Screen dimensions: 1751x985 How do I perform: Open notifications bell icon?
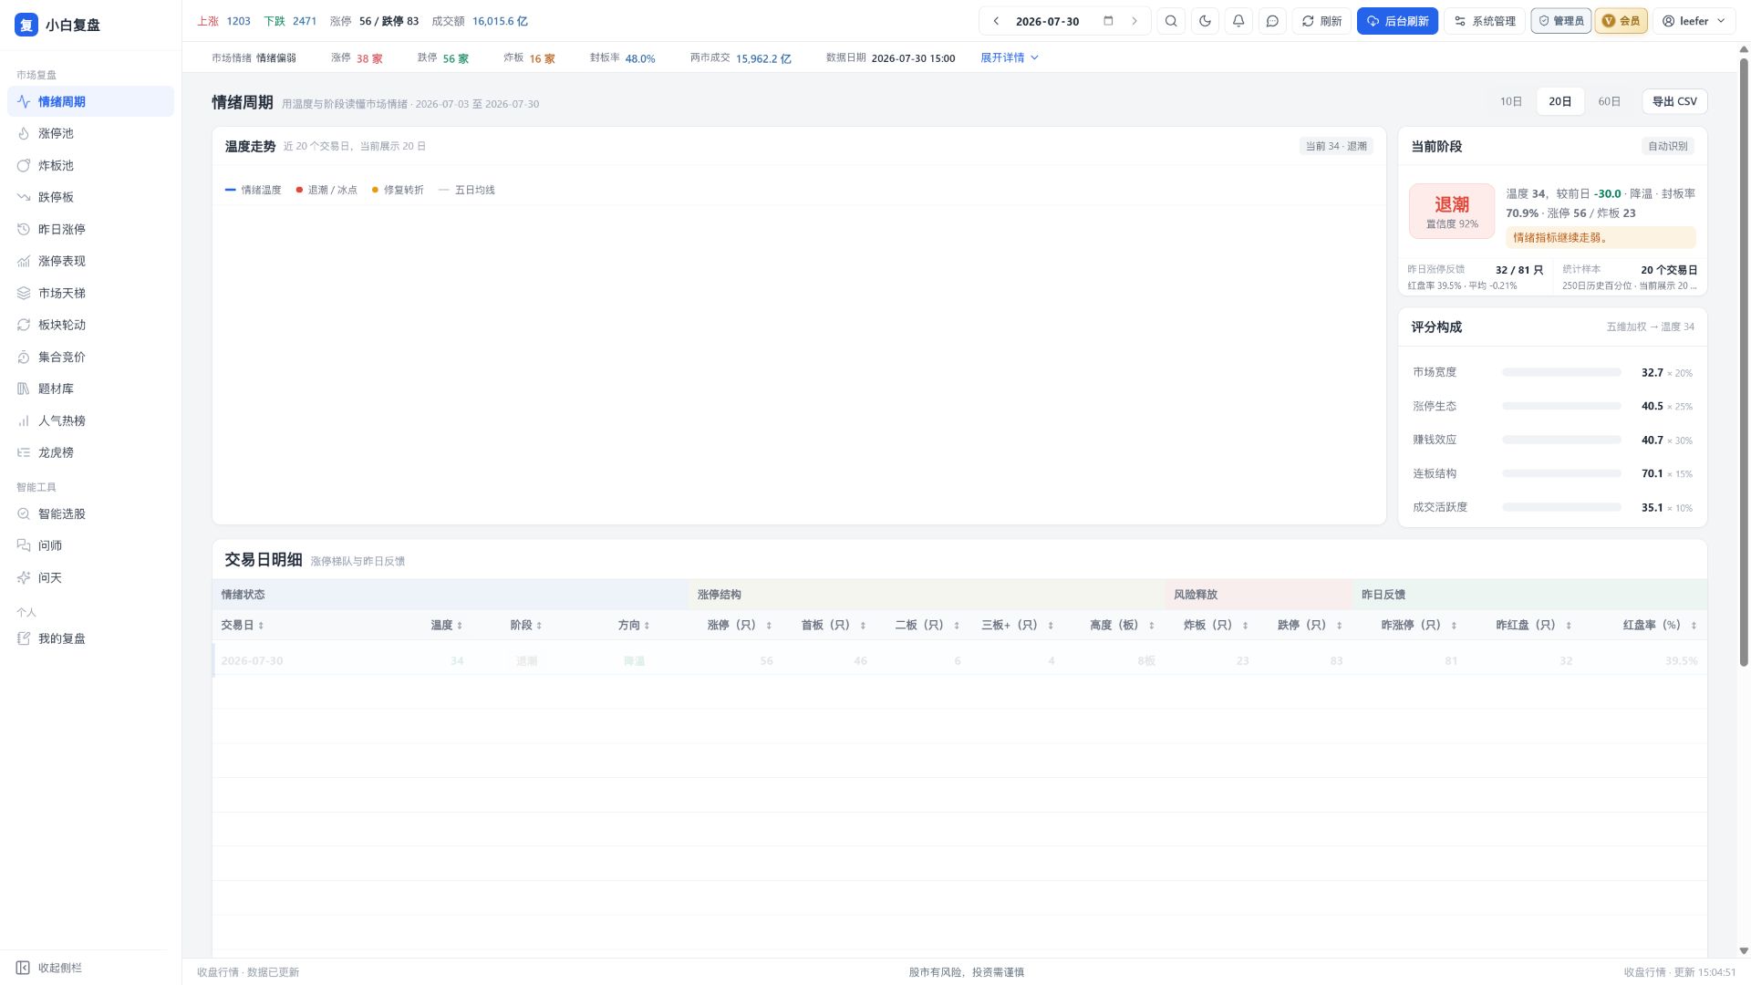pyautogui.click(x=1238, y=21)
